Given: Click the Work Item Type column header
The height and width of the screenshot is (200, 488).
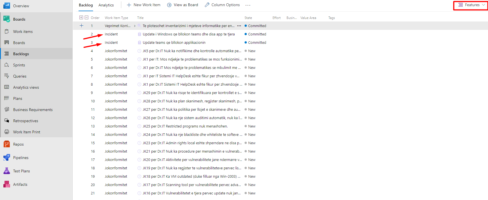Looking at the screenshot, I should click(116, 18).
